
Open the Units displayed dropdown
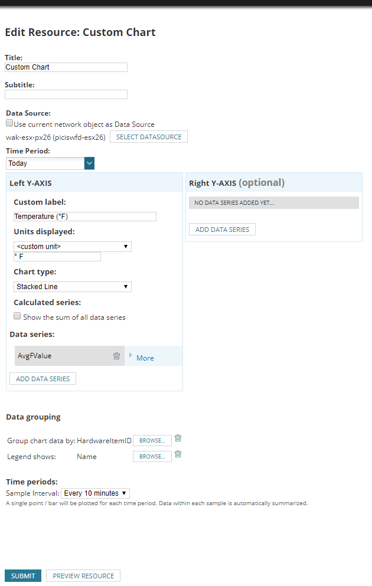coord(72,247)
